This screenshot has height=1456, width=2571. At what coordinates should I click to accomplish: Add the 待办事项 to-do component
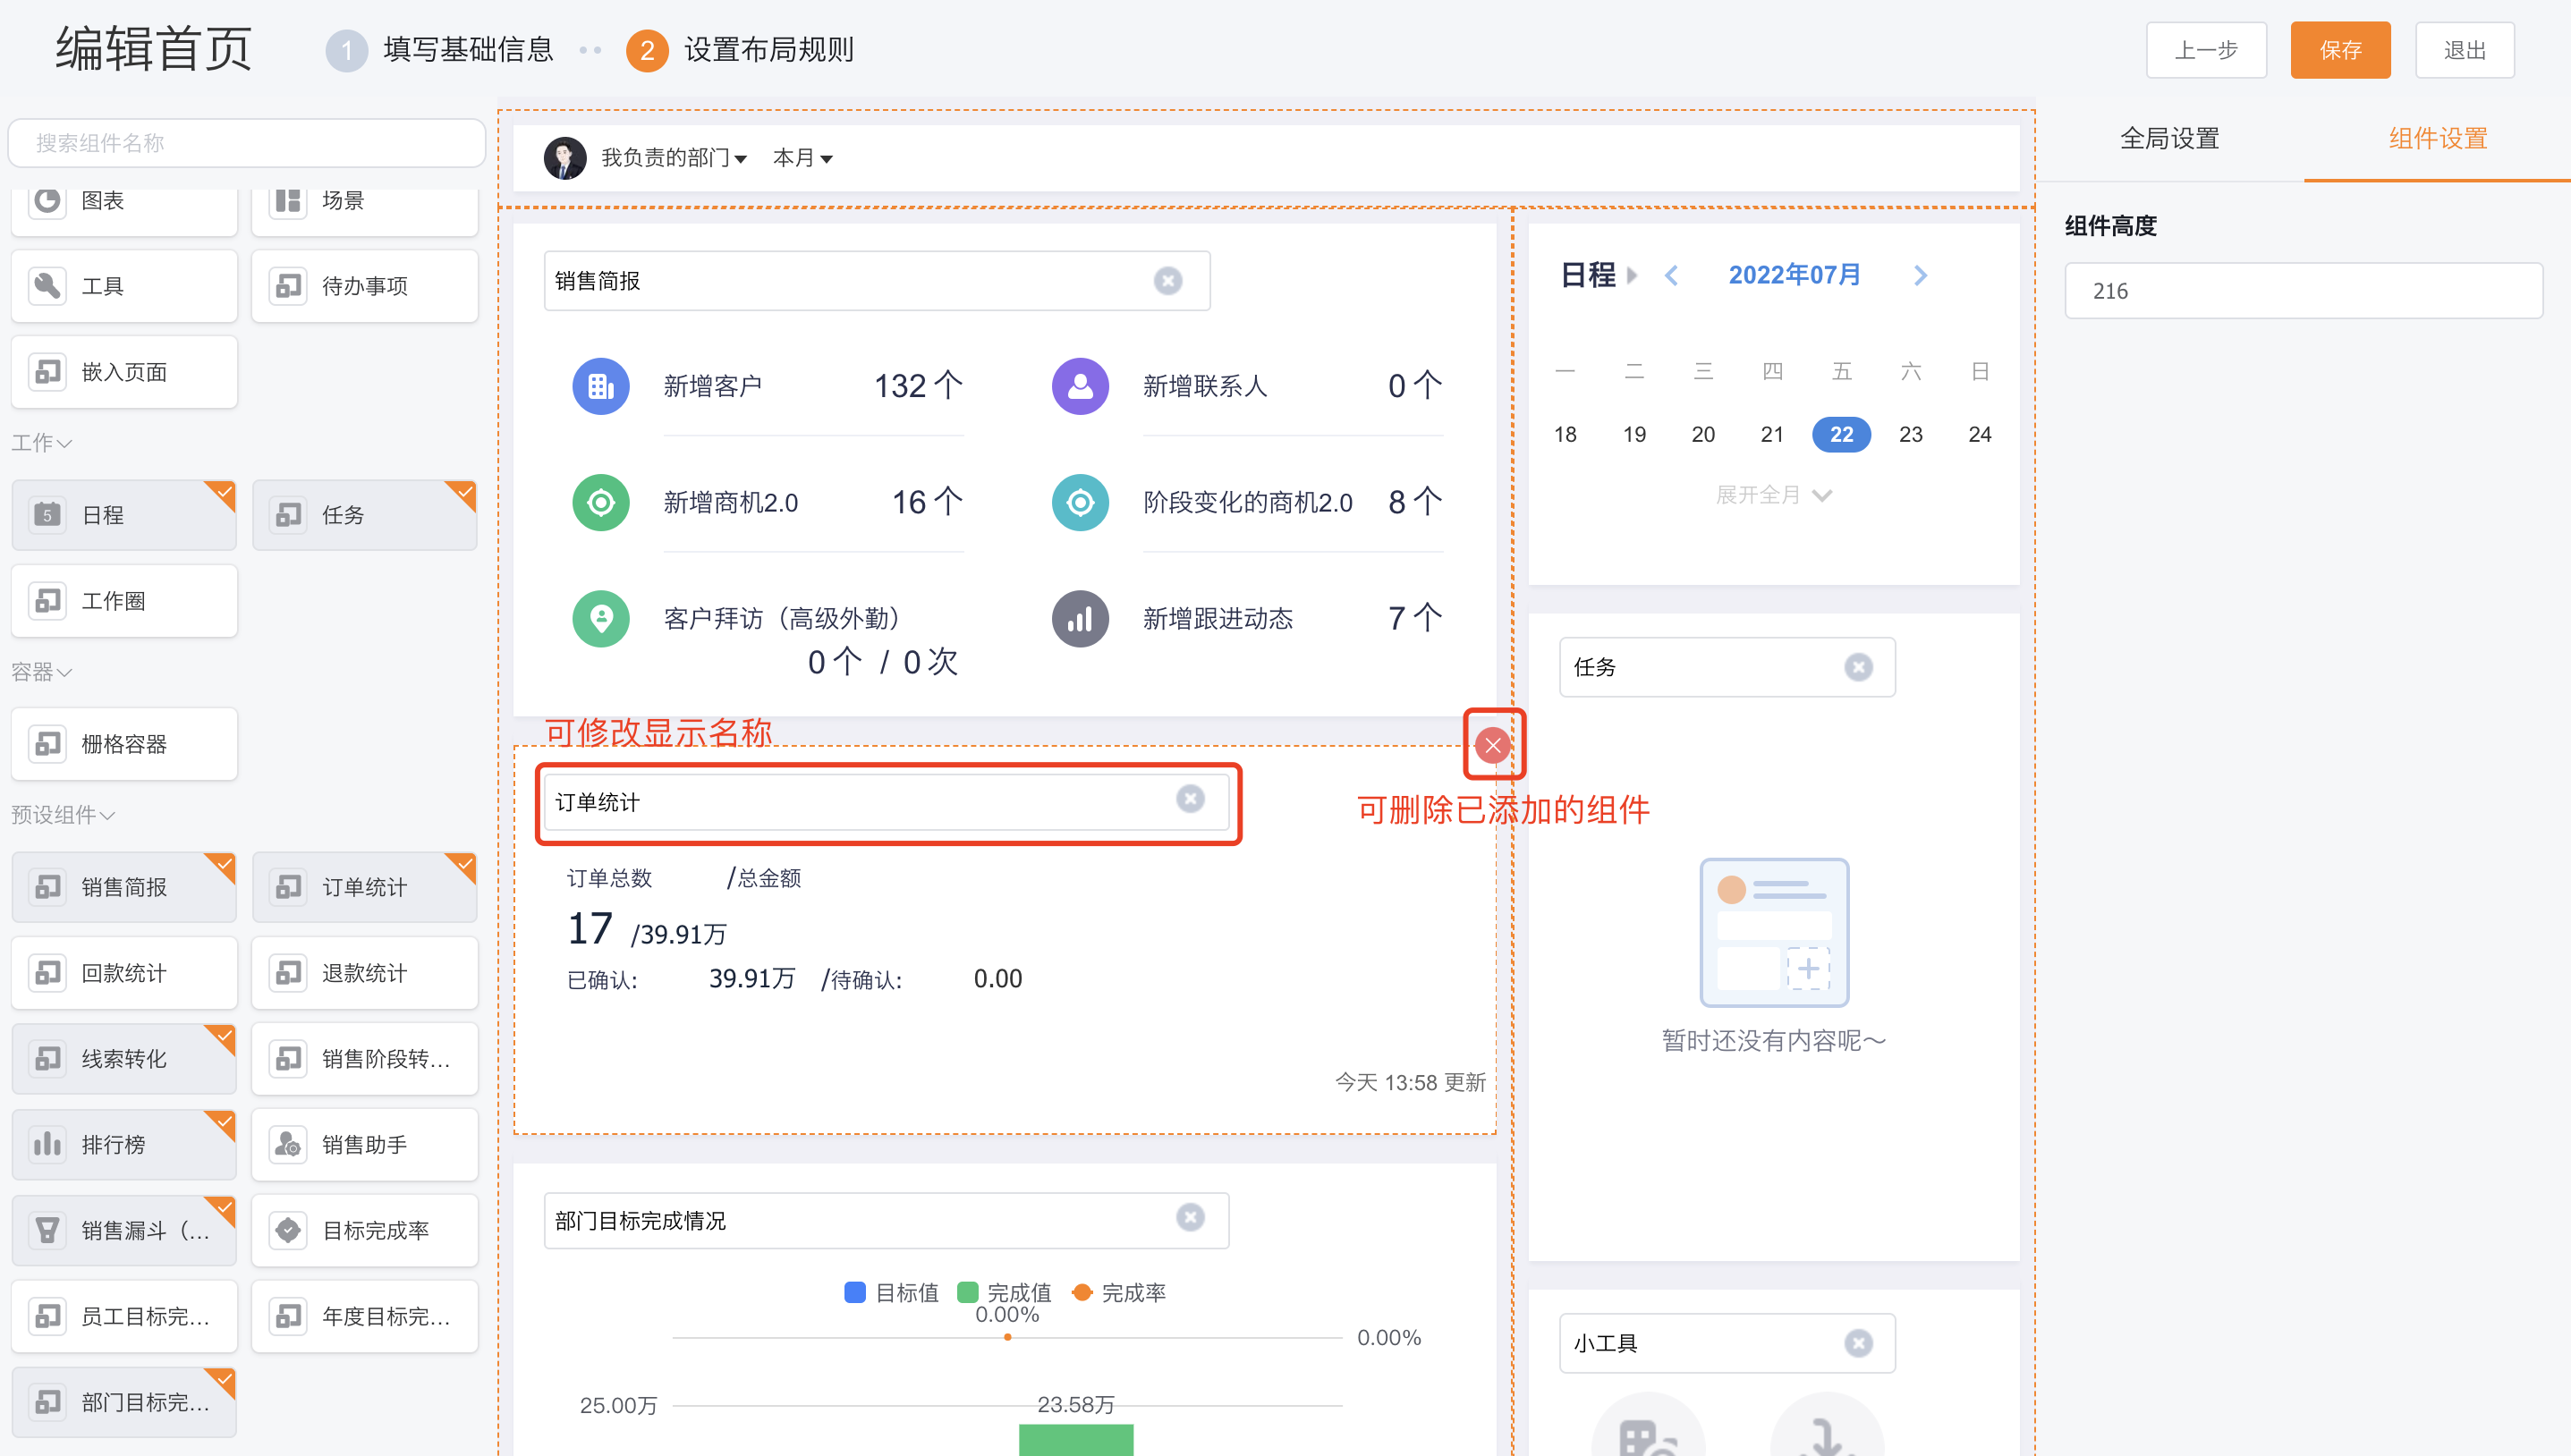(365, 286)
